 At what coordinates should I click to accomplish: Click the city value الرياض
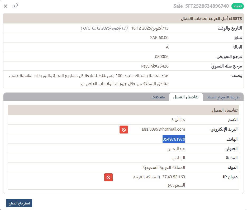click(x=179, y=158)
